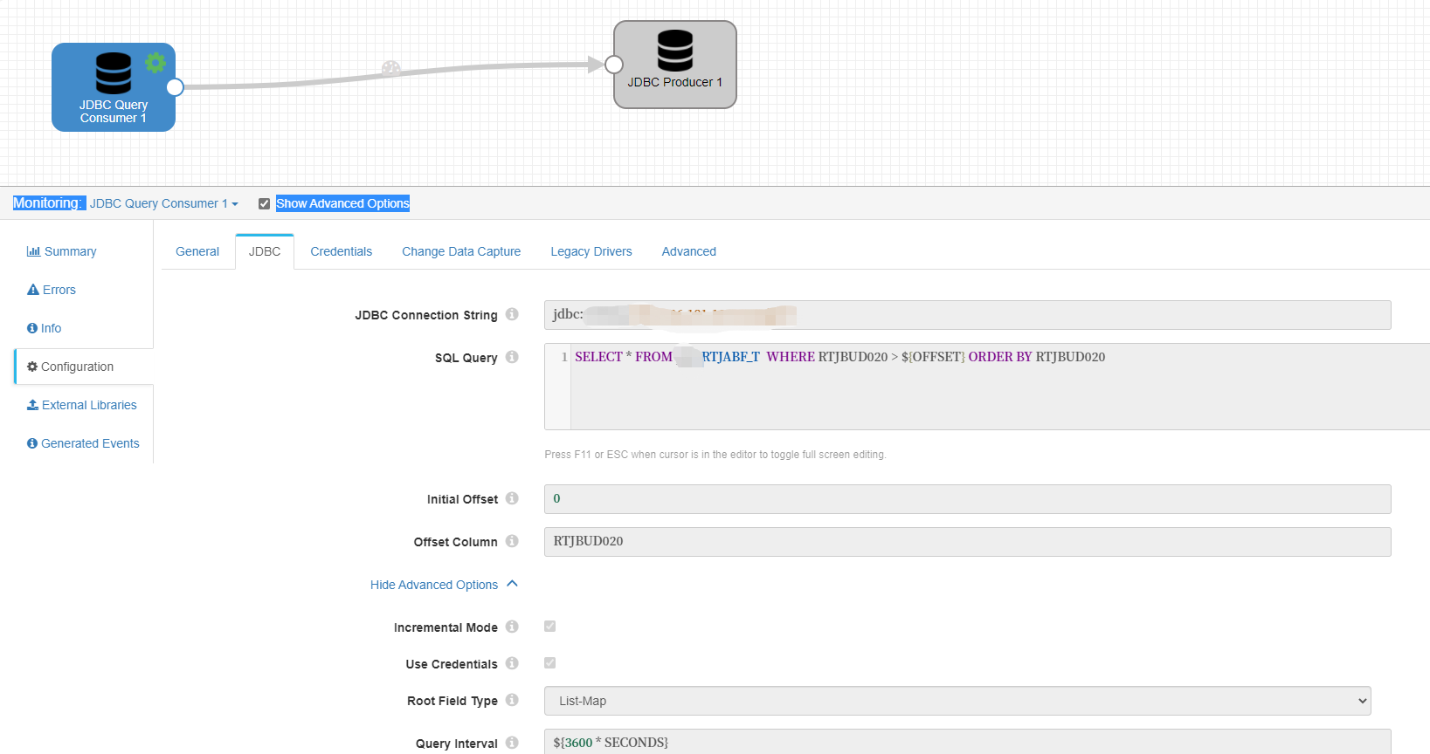Screen dimensions: 1430x754
Task: Open the JDBC Query Consumer 1 stage dropdown
Action: (x=164, y=203)
